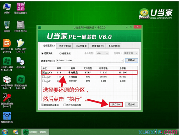Click the 执行 button
The height and width of the screenshot is (136, 180).
[x=116, y=104]
